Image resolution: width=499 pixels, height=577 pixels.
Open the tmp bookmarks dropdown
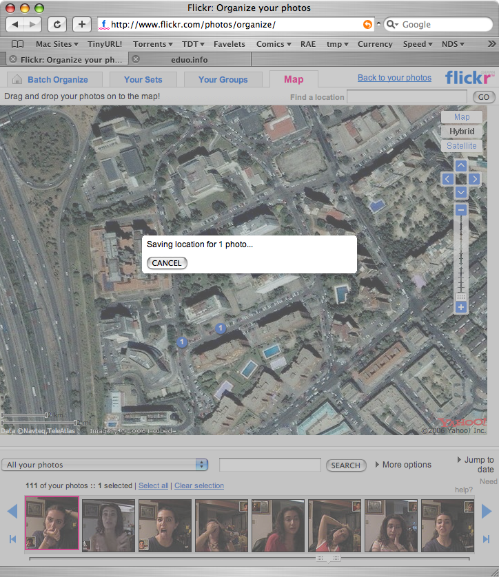(337, 44)
